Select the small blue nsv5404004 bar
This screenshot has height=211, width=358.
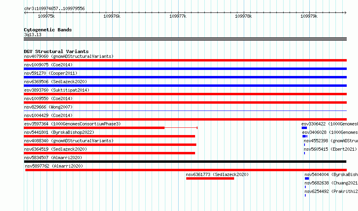click(307, 178)
